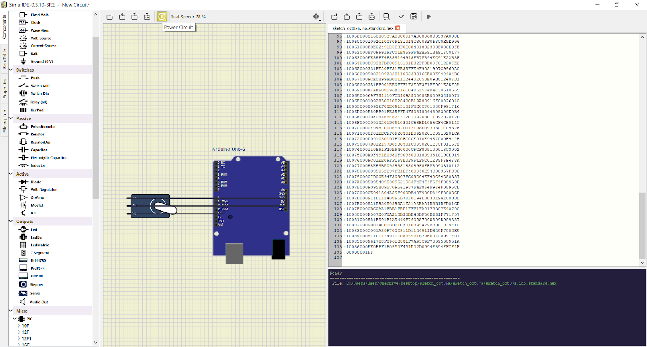Click the Compile checkmark icon

coord(401,17)
